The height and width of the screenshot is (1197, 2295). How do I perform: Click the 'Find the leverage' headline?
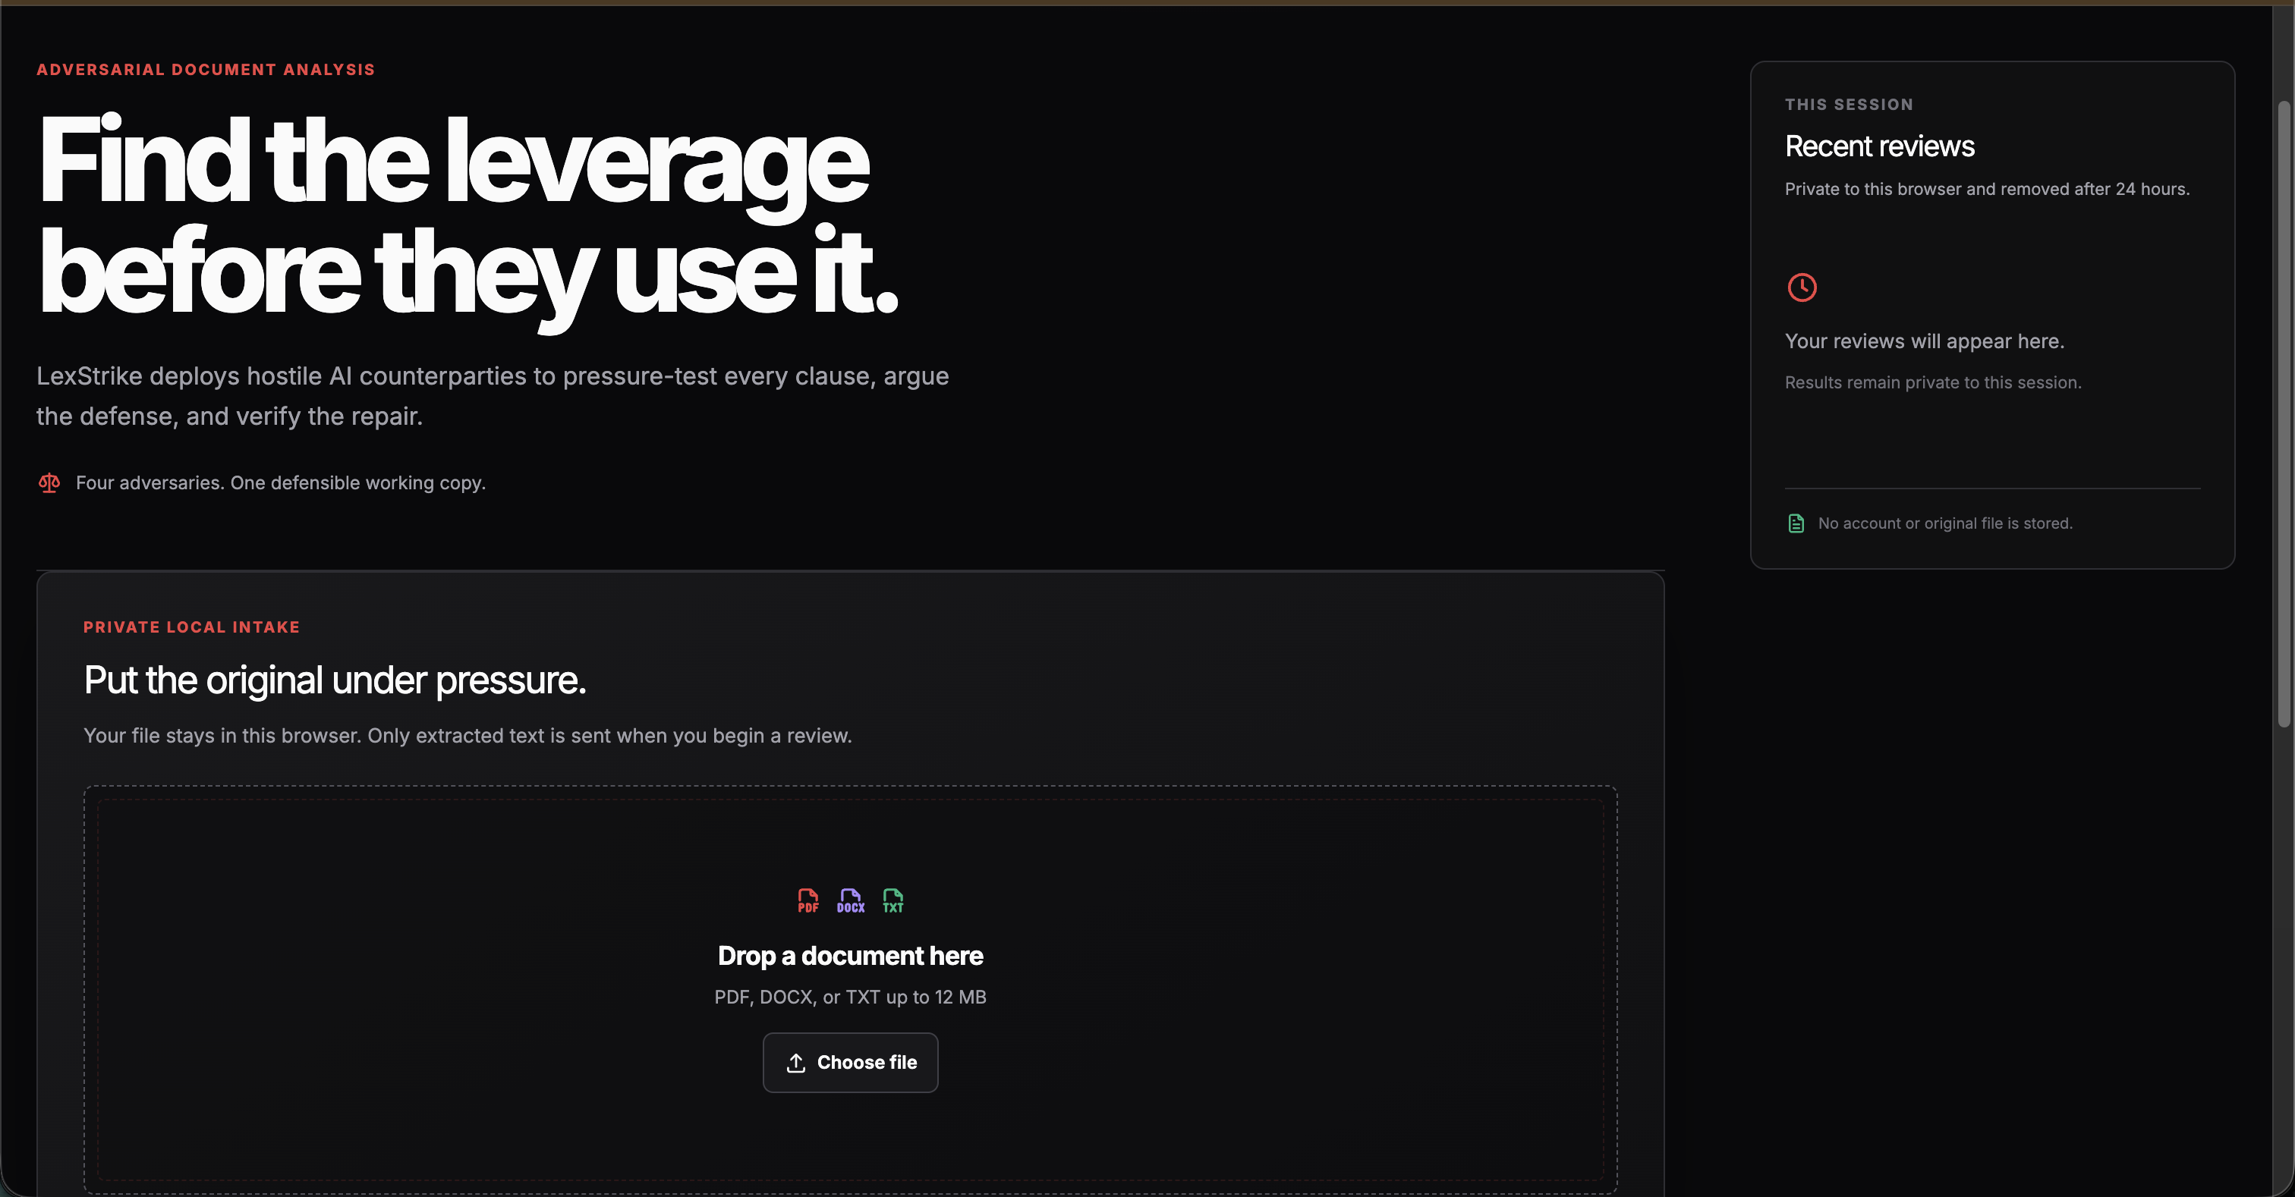(x=452, y=162)
